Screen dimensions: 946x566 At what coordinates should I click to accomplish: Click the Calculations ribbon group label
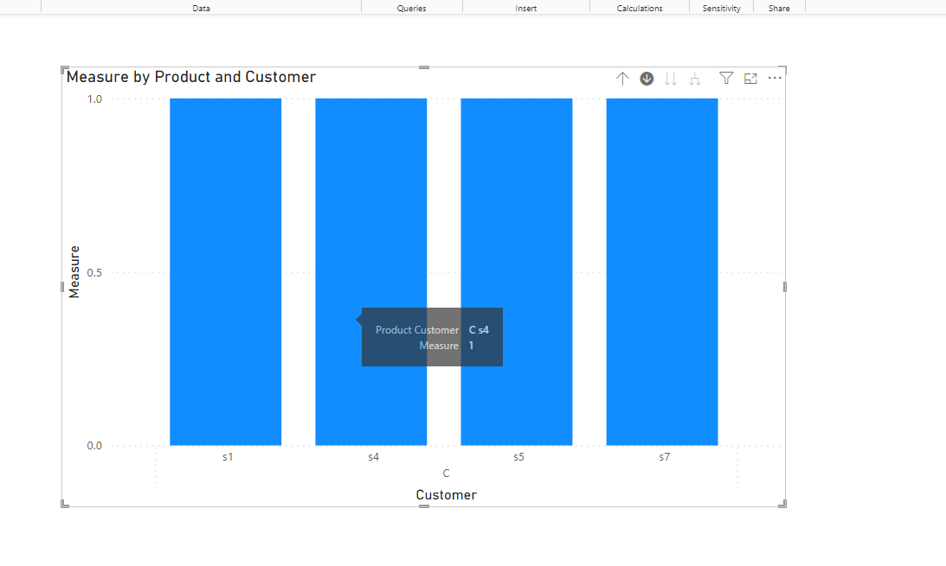click(640, 9)
